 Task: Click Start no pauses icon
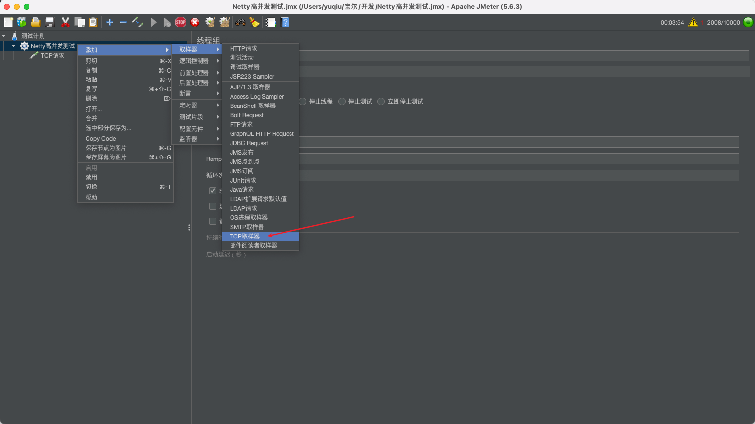[x=167, y=22]
